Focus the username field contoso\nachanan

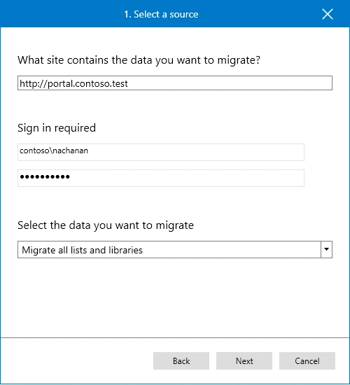pos(161,152)
